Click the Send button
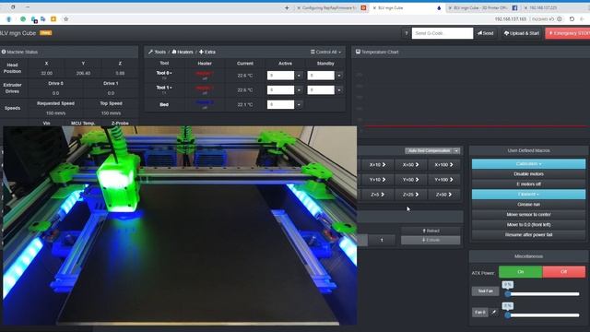The height and width of the screenshot is (332, 590). [x=486, y=33]
